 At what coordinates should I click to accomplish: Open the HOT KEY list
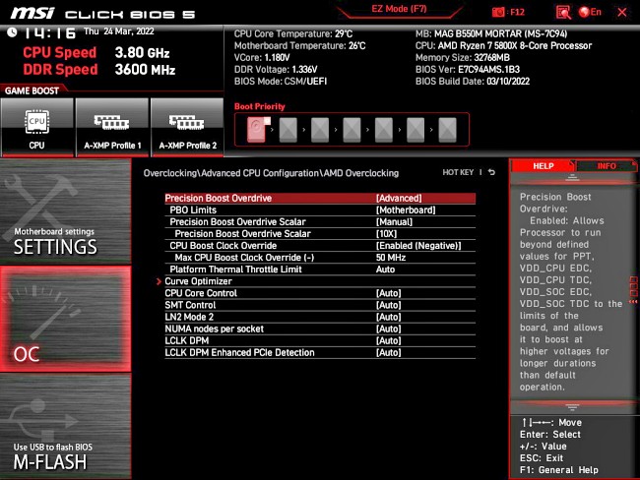[458, 172]
